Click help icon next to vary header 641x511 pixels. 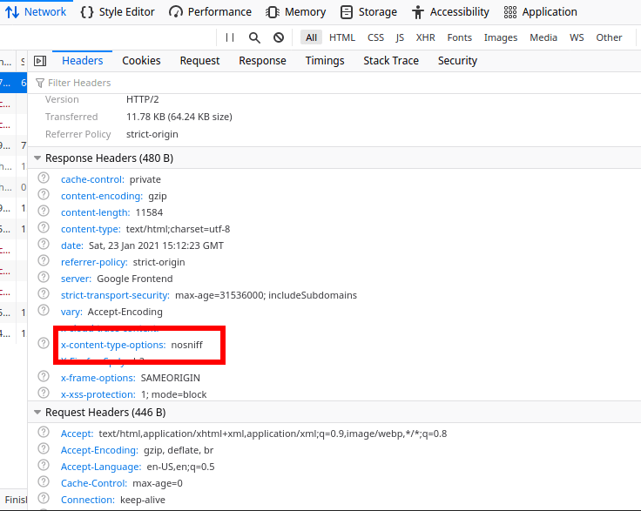(44, 310)
